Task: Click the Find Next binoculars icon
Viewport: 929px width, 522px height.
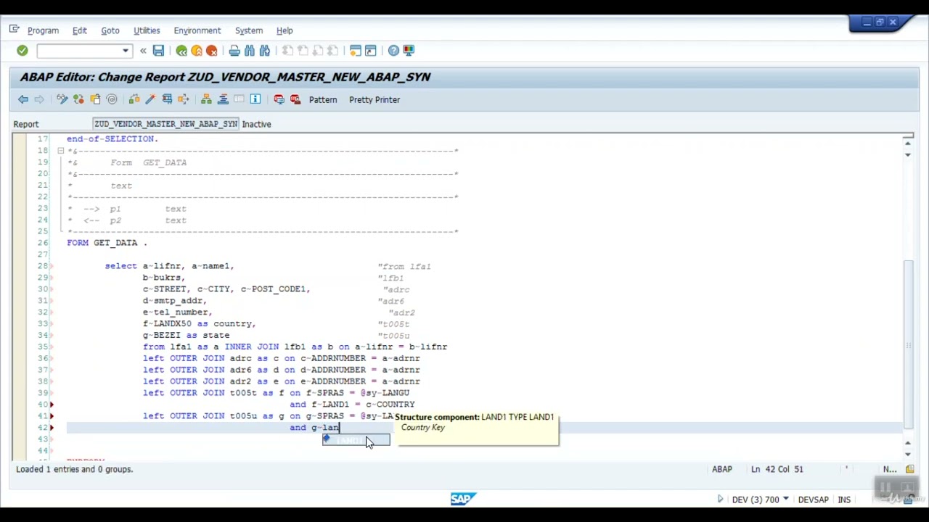Action: [265, 51]
